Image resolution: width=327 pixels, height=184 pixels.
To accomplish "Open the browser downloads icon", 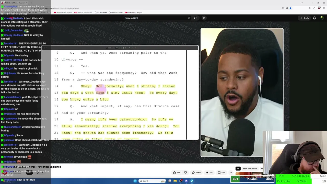I will pyautogui.click(x=309, y=8).
